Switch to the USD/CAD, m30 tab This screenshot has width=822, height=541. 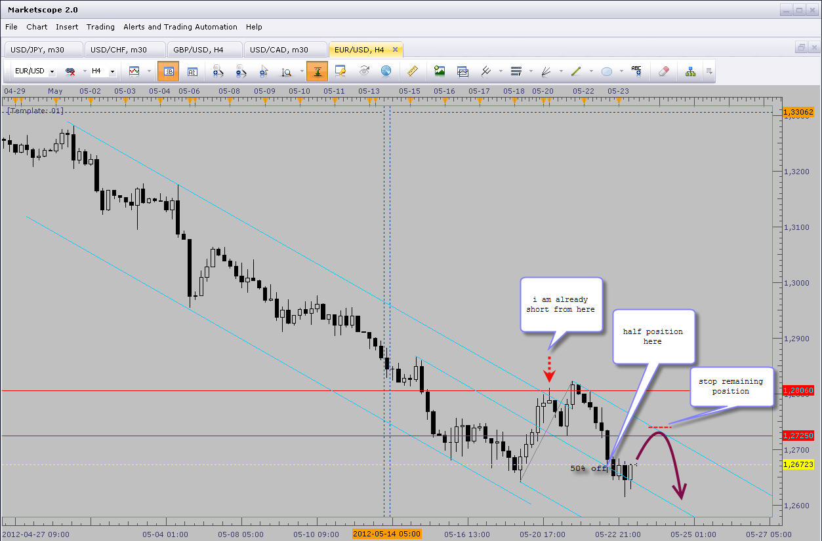(285, 50)
